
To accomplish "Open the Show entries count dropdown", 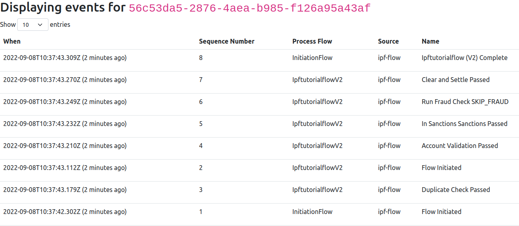I will 32,25.
